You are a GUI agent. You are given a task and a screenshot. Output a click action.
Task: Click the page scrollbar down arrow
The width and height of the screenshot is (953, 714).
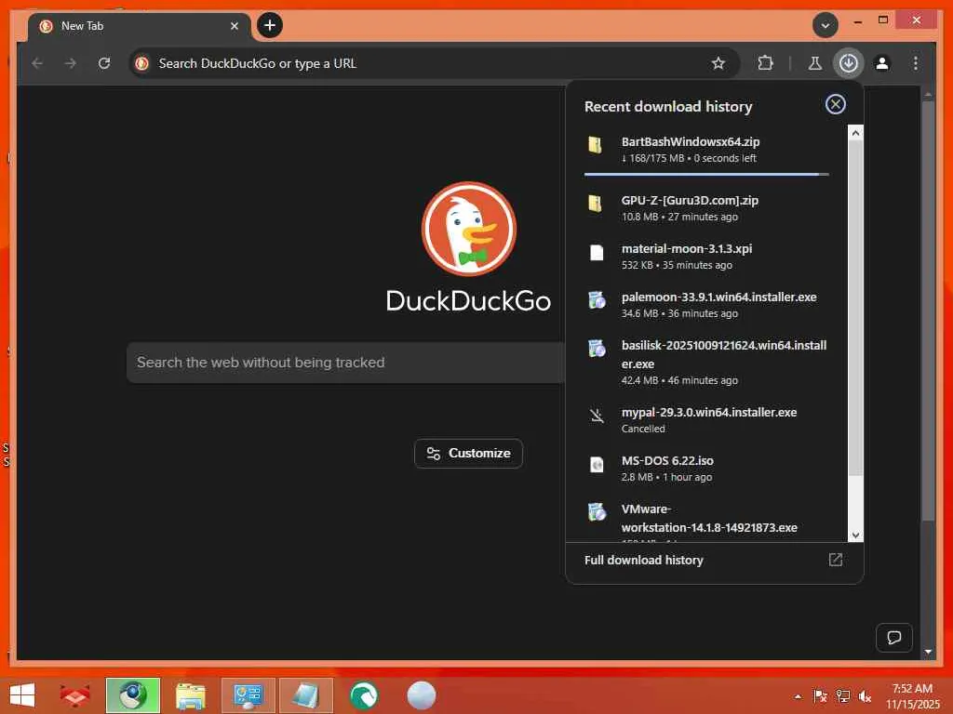click(x=928, y=652)
